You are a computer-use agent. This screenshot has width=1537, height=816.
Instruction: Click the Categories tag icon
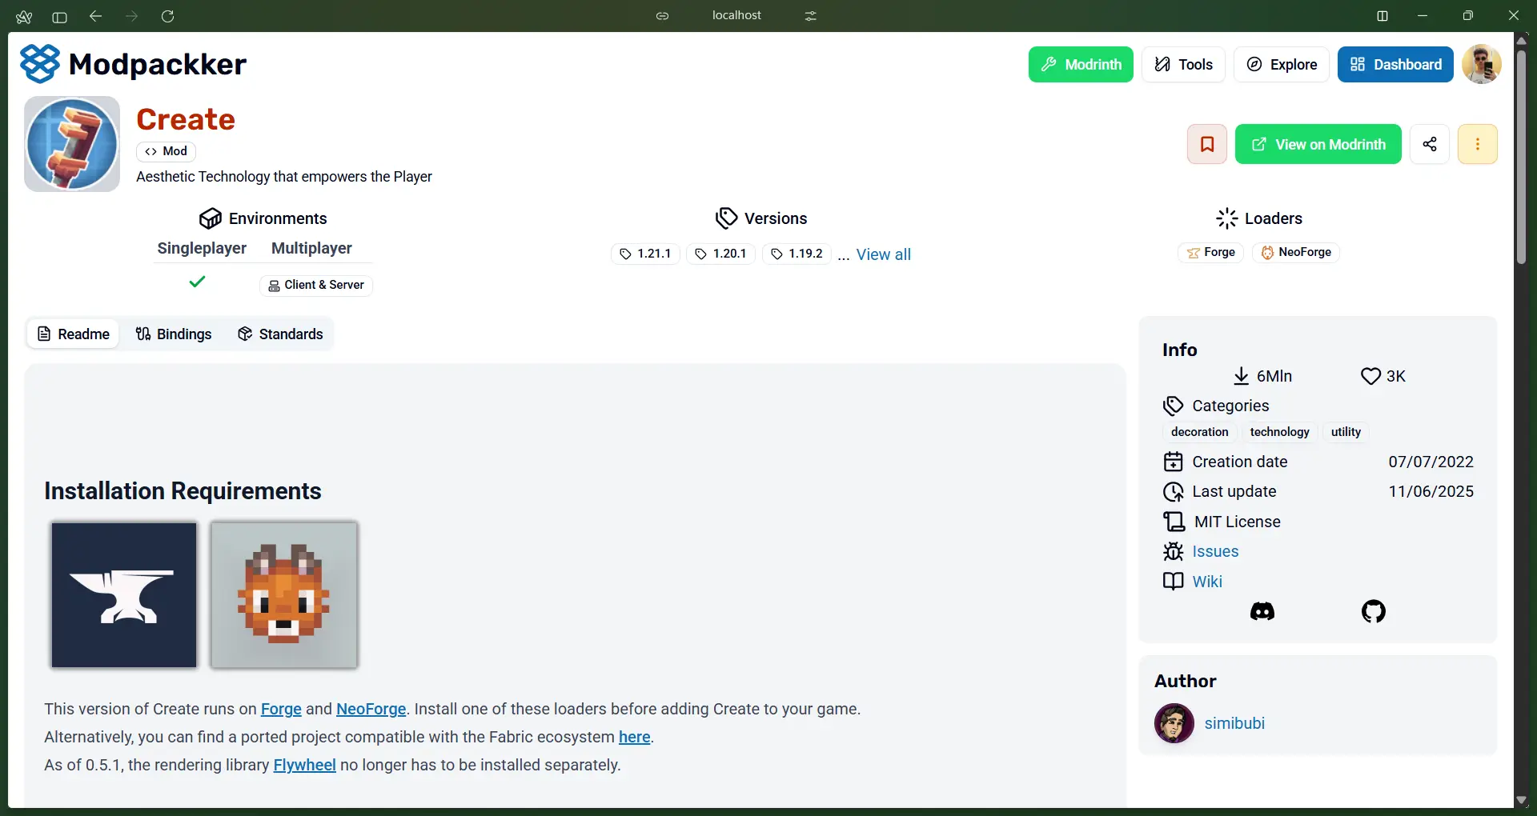(x=1174, y=406)
